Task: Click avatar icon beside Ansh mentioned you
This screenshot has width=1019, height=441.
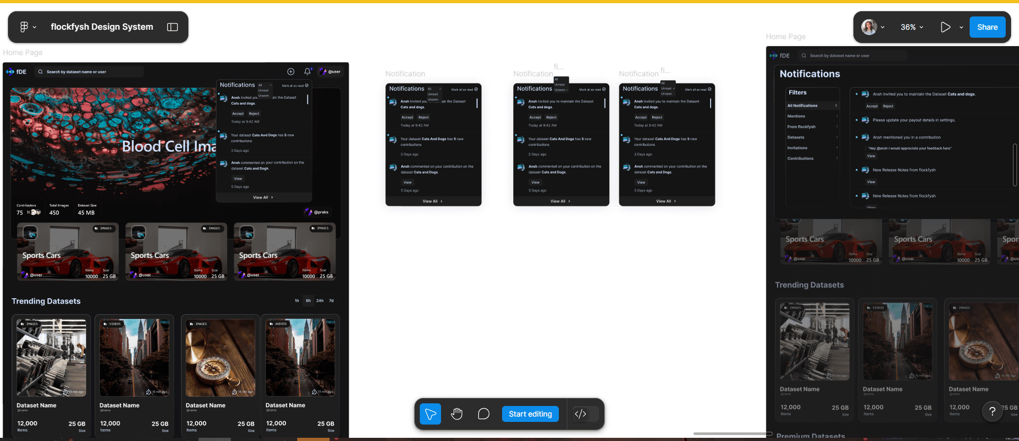Action: pos(865,137)
